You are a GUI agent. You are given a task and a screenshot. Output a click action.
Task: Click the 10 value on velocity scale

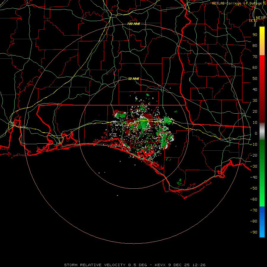click(255, 123)
